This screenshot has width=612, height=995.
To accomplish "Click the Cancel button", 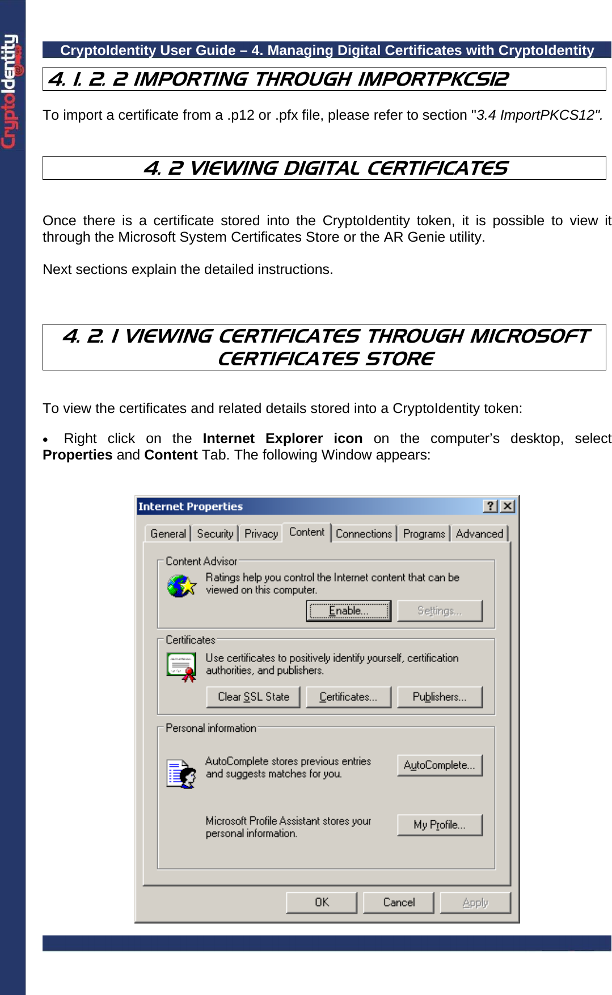I will tap(399, 903).
